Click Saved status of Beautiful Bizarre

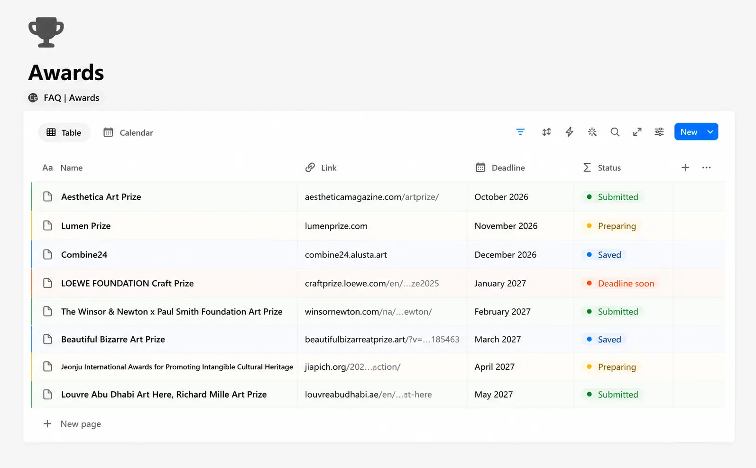click(x=604, y=339)
